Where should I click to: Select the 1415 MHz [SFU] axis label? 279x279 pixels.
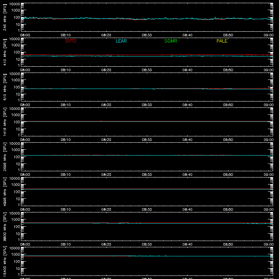click(5, 122)
